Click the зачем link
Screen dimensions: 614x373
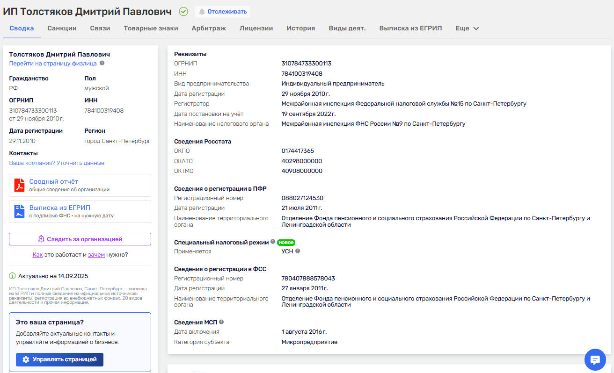coord(96,255)
